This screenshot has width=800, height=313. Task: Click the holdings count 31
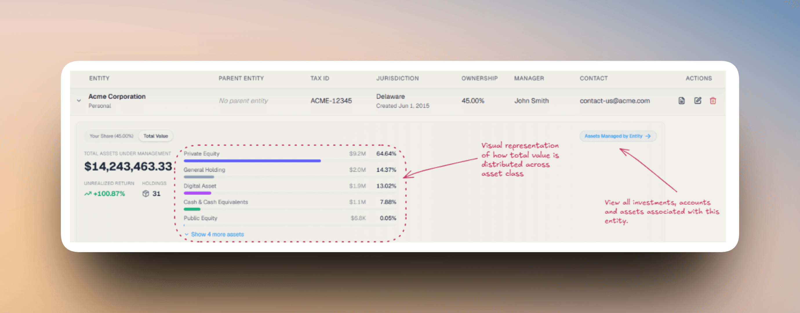(156, 194)
